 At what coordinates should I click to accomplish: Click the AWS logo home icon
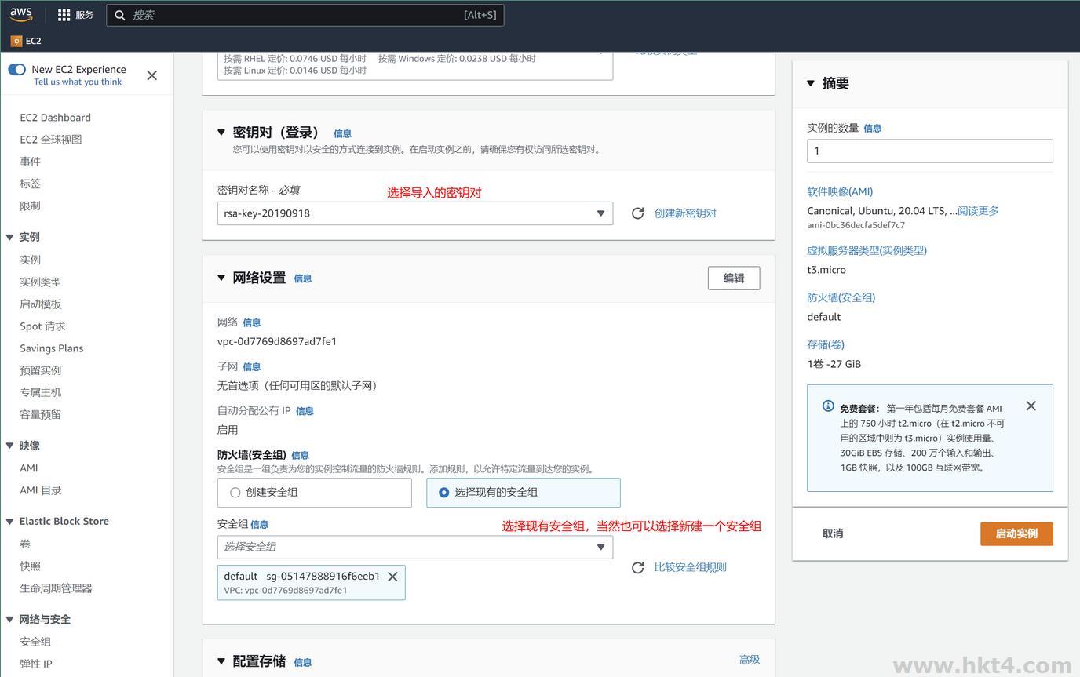pyautogui.click(x=21, y=14)
